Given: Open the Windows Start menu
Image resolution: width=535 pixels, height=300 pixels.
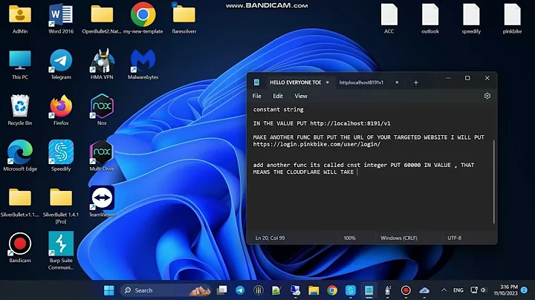Looking at the screenshot, I should (x=108, y=290).
